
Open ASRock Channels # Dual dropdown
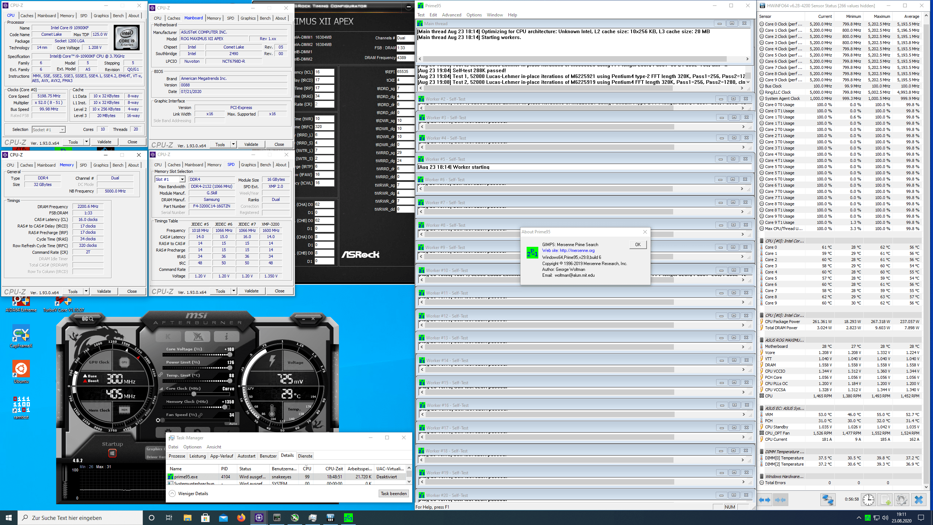[406, 38]
